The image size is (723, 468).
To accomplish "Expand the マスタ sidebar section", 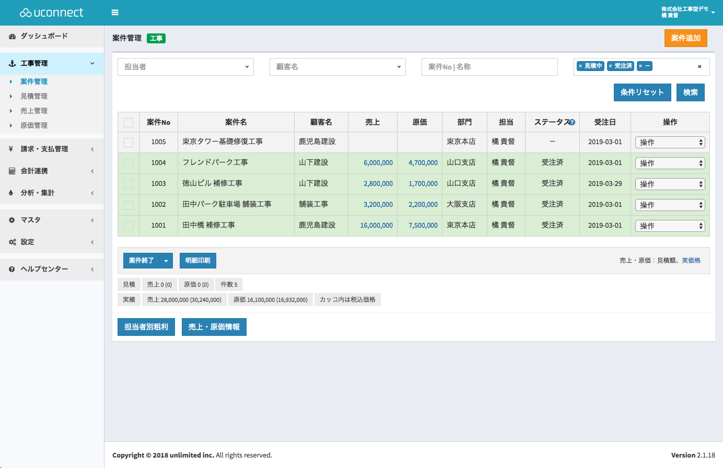I will 92,220.
